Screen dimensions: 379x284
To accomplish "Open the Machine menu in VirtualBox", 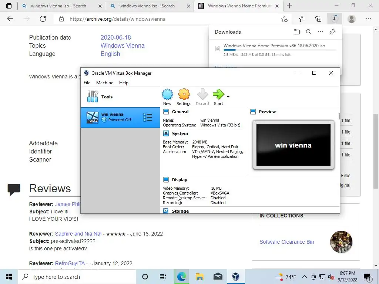I will (x=105, y=83).
